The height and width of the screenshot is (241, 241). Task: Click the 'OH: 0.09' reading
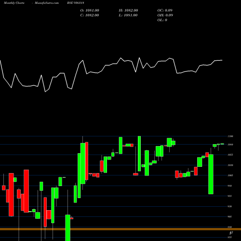(x=165, y=15)
